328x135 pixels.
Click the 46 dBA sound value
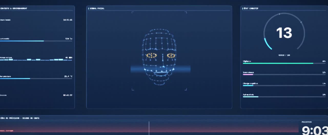pyautogui.click(x=69, y=58)
